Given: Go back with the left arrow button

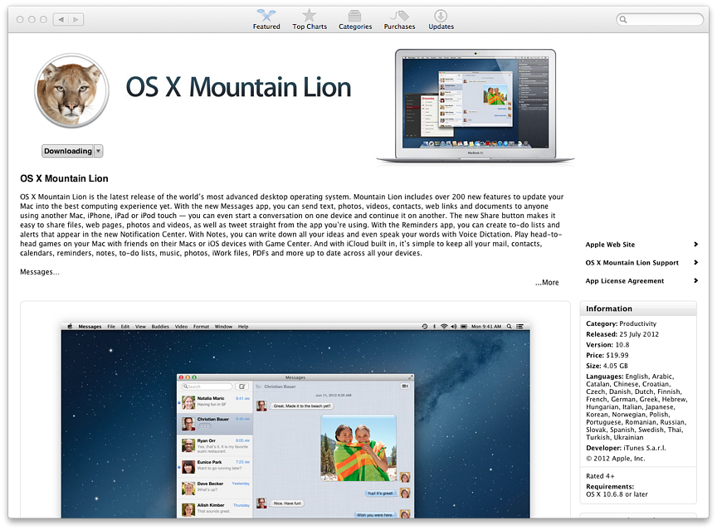Looking at the screenshot, I should coord(61,19).
